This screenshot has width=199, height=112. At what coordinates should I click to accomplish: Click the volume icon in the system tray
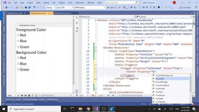pos(154,109)
